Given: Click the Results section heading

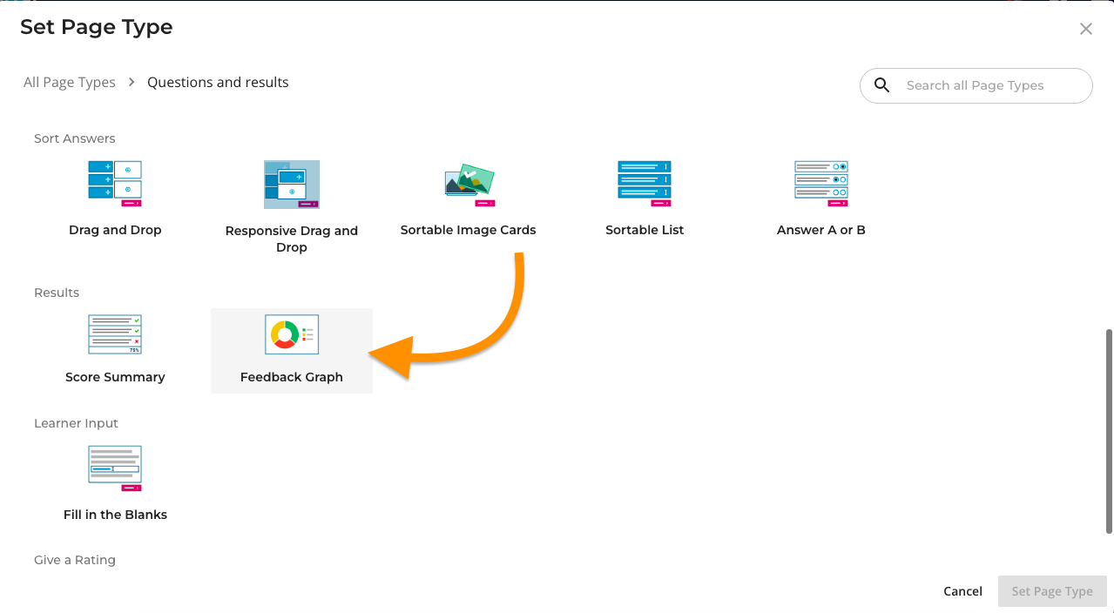Looking at the screenshot, I should (x=57, y=293).
